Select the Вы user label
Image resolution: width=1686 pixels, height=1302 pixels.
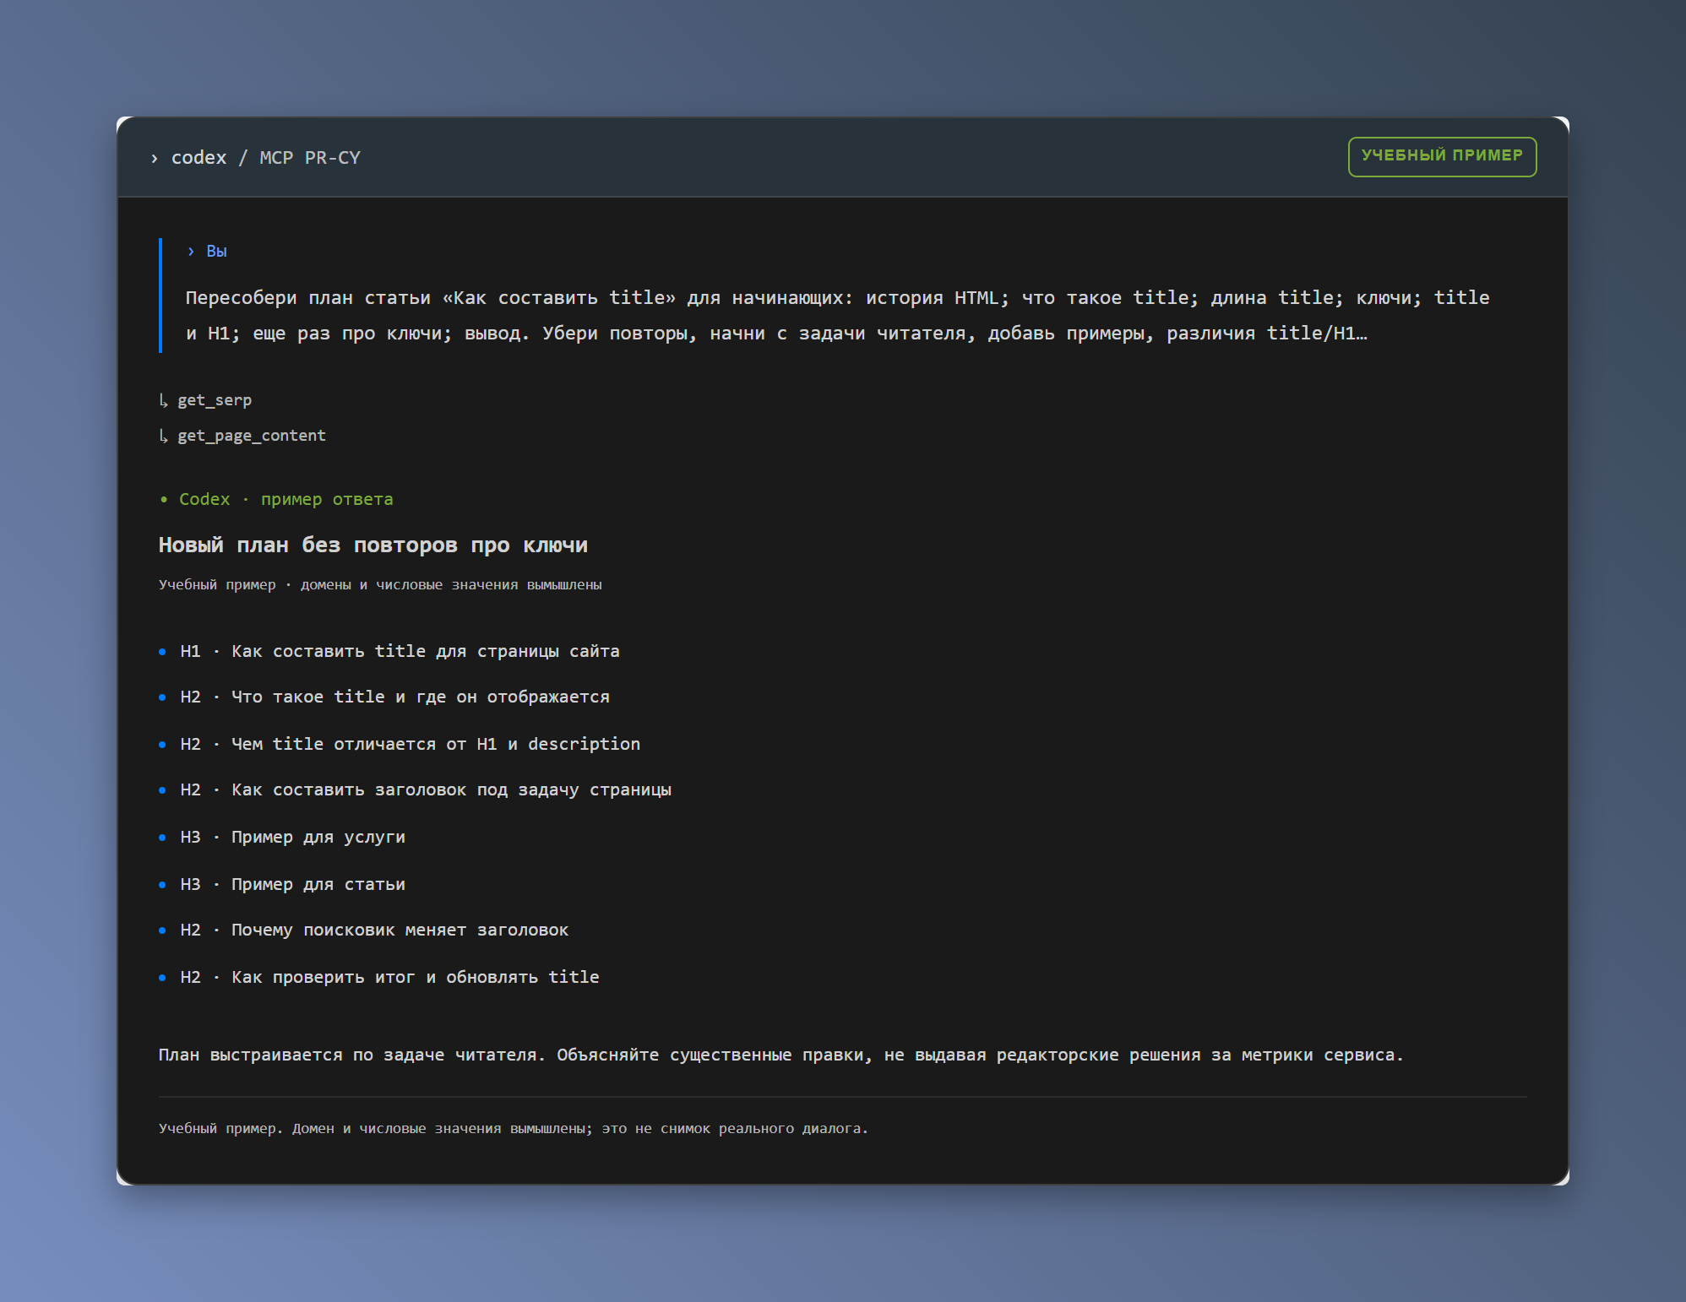(216, 252)
